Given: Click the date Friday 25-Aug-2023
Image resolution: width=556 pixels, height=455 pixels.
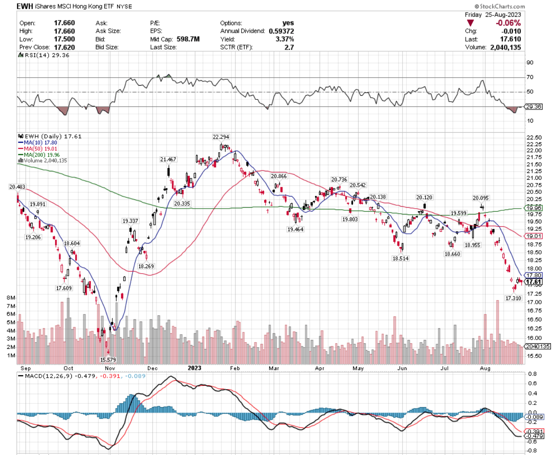Looking at the screenshot, I should [493, 15].
